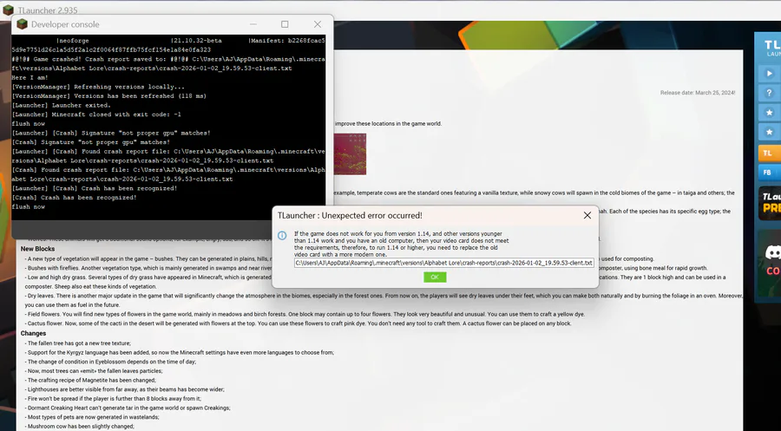Click OK in the error dialog
The height and width of the screenshot is (431, 781).
tap(435, 278)
